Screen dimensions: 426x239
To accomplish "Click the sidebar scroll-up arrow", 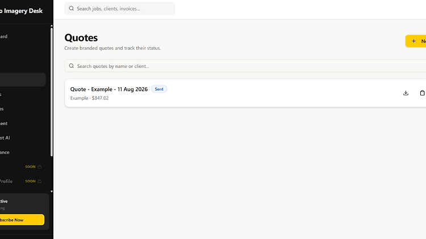I will (x=52, y=26).
